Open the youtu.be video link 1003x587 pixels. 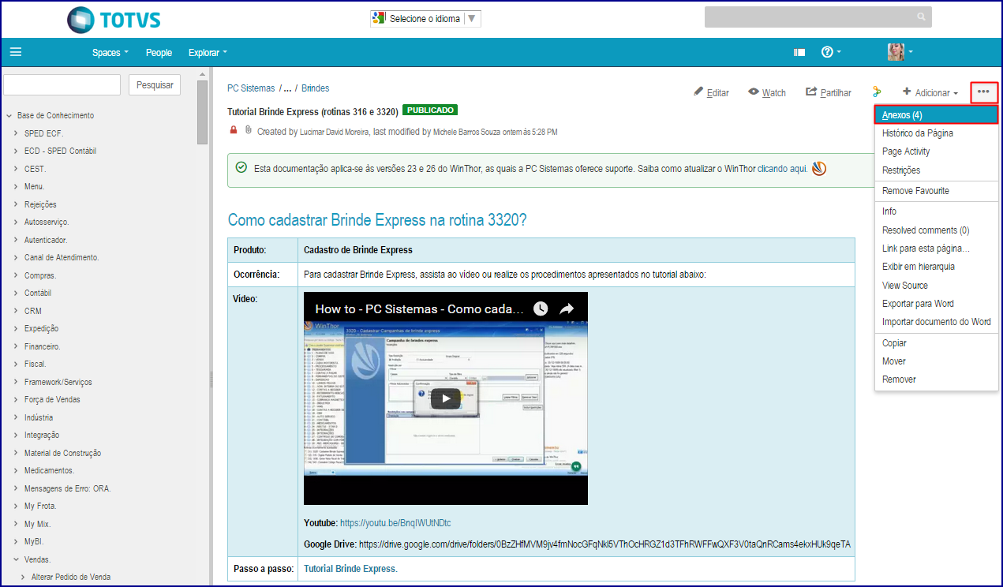(395, 523)
